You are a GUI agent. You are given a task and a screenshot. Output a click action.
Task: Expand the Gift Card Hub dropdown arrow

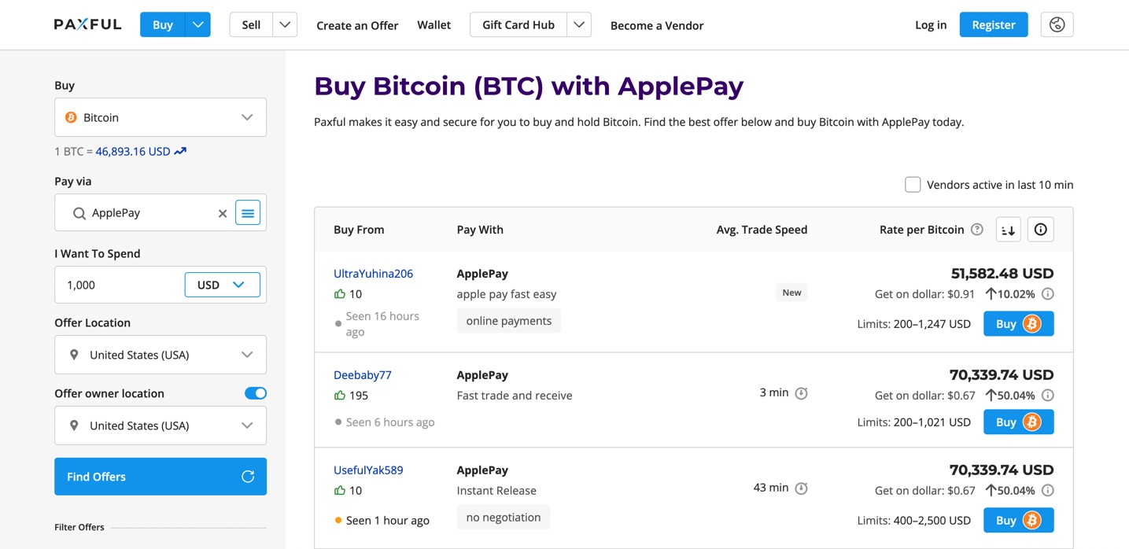tap(579, 24)
